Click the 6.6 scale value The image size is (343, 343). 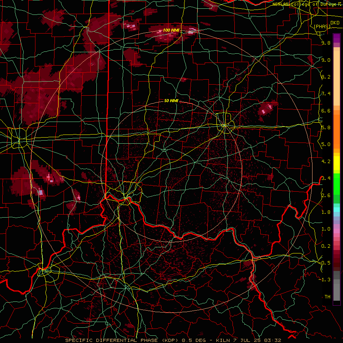click(326, 111)
